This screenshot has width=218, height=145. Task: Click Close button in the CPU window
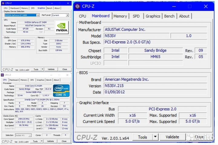tap(64, 141)
